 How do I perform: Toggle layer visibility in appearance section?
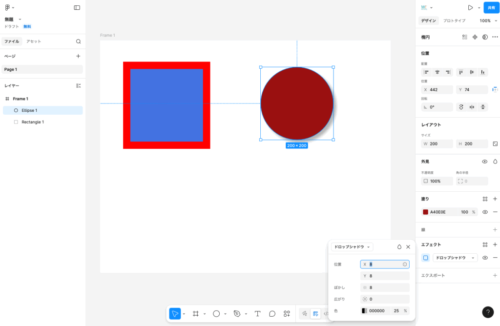[x=485, y=162]
